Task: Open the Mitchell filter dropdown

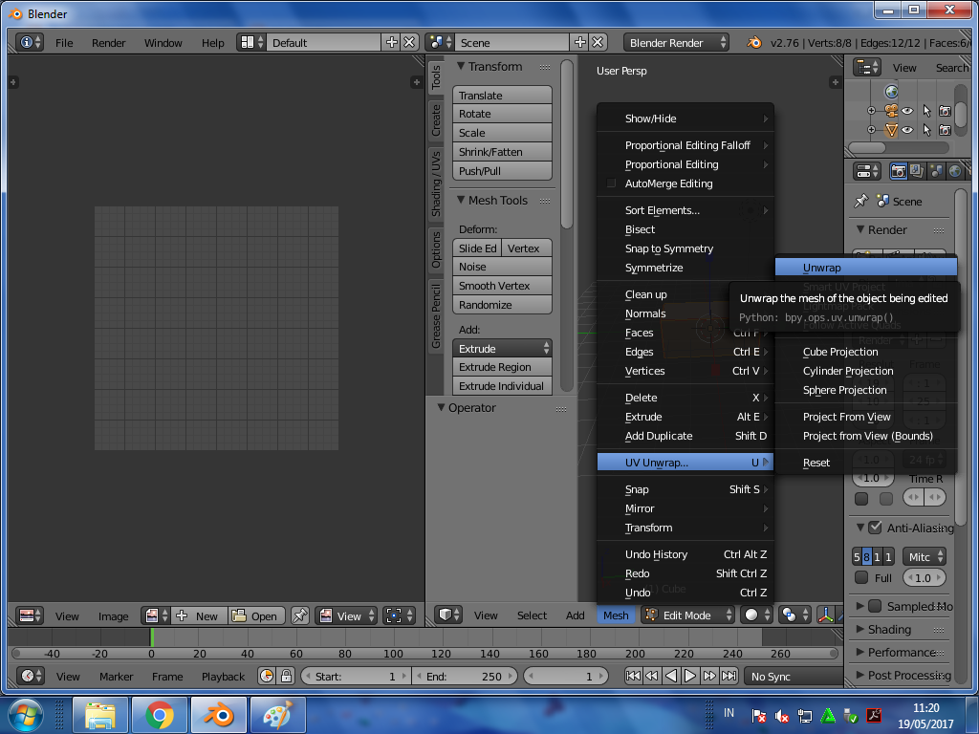Action: click(x=925, y=557)
